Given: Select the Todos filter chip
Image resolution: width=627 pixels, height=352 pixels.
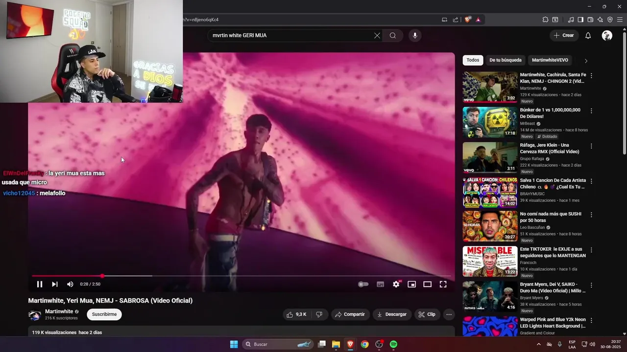Looking at the screenshot, I should coord(473,60).
